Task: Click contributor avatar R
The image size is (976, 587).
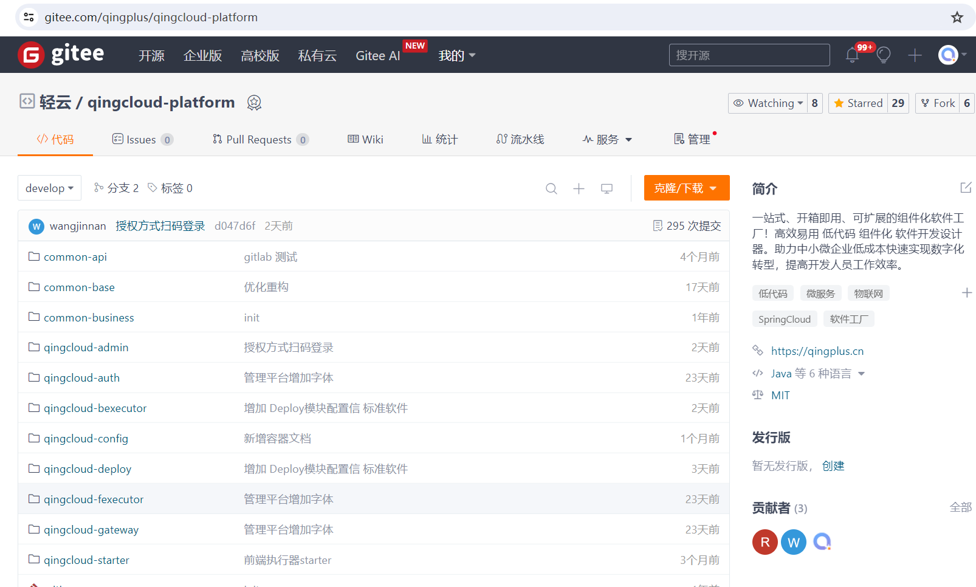Action: click(x=765, y=542)
